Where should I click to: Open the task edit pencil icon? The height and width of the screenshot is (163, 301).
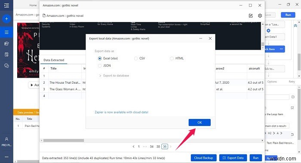(251, 16)
